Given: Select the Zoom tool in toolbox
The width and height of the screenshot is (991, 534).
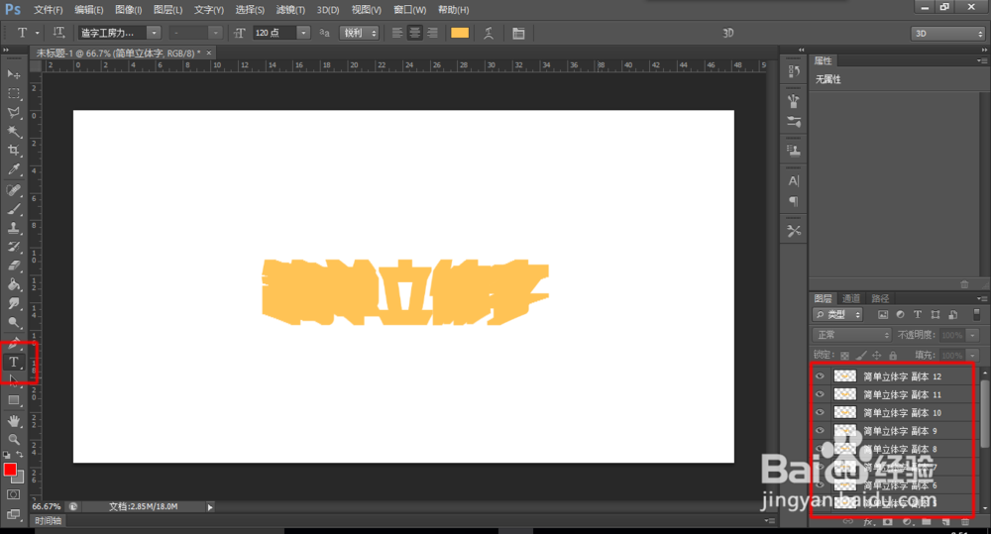Looking at the screenshot, I should pyautogui.click(x=13, y=439).
